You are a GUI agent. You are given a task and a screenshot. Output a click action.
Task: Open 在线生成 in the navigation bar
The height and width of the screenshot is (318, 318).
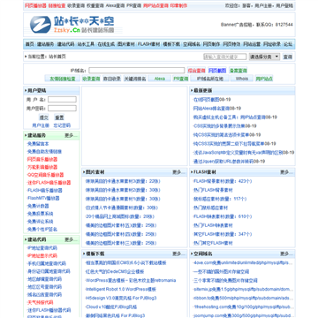(106, 44)
